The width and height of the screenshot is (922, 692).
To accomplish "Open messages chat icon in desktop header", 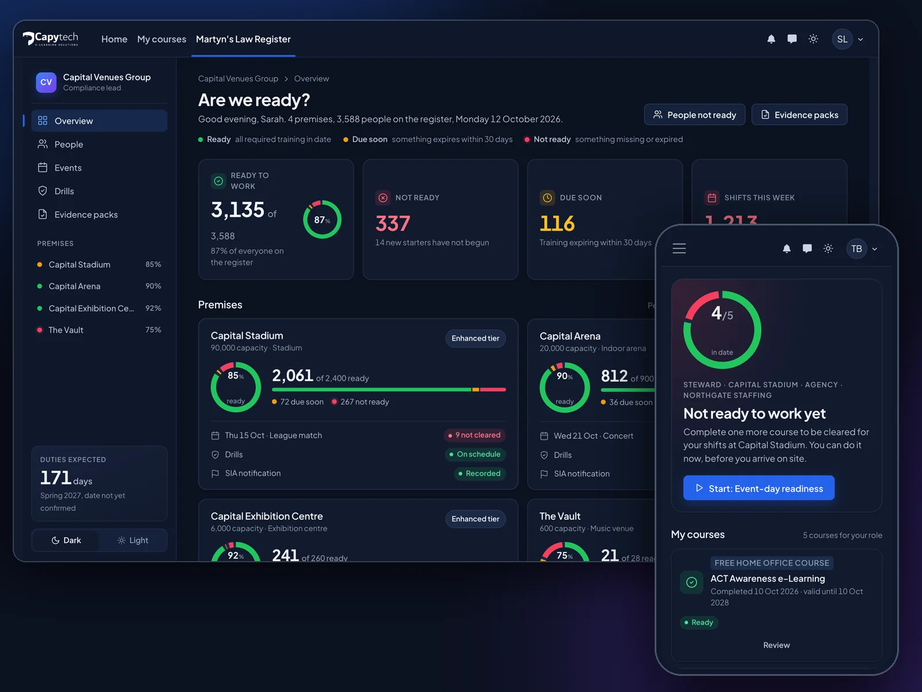I will (x=792, y=39).
